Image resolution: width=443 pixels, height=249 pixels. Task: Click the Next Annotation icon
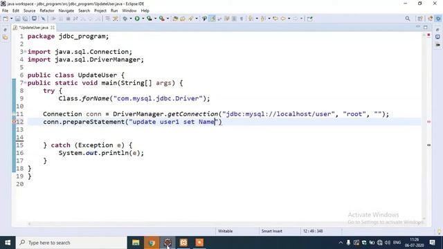pyautogui.click(x=251, y=19)
